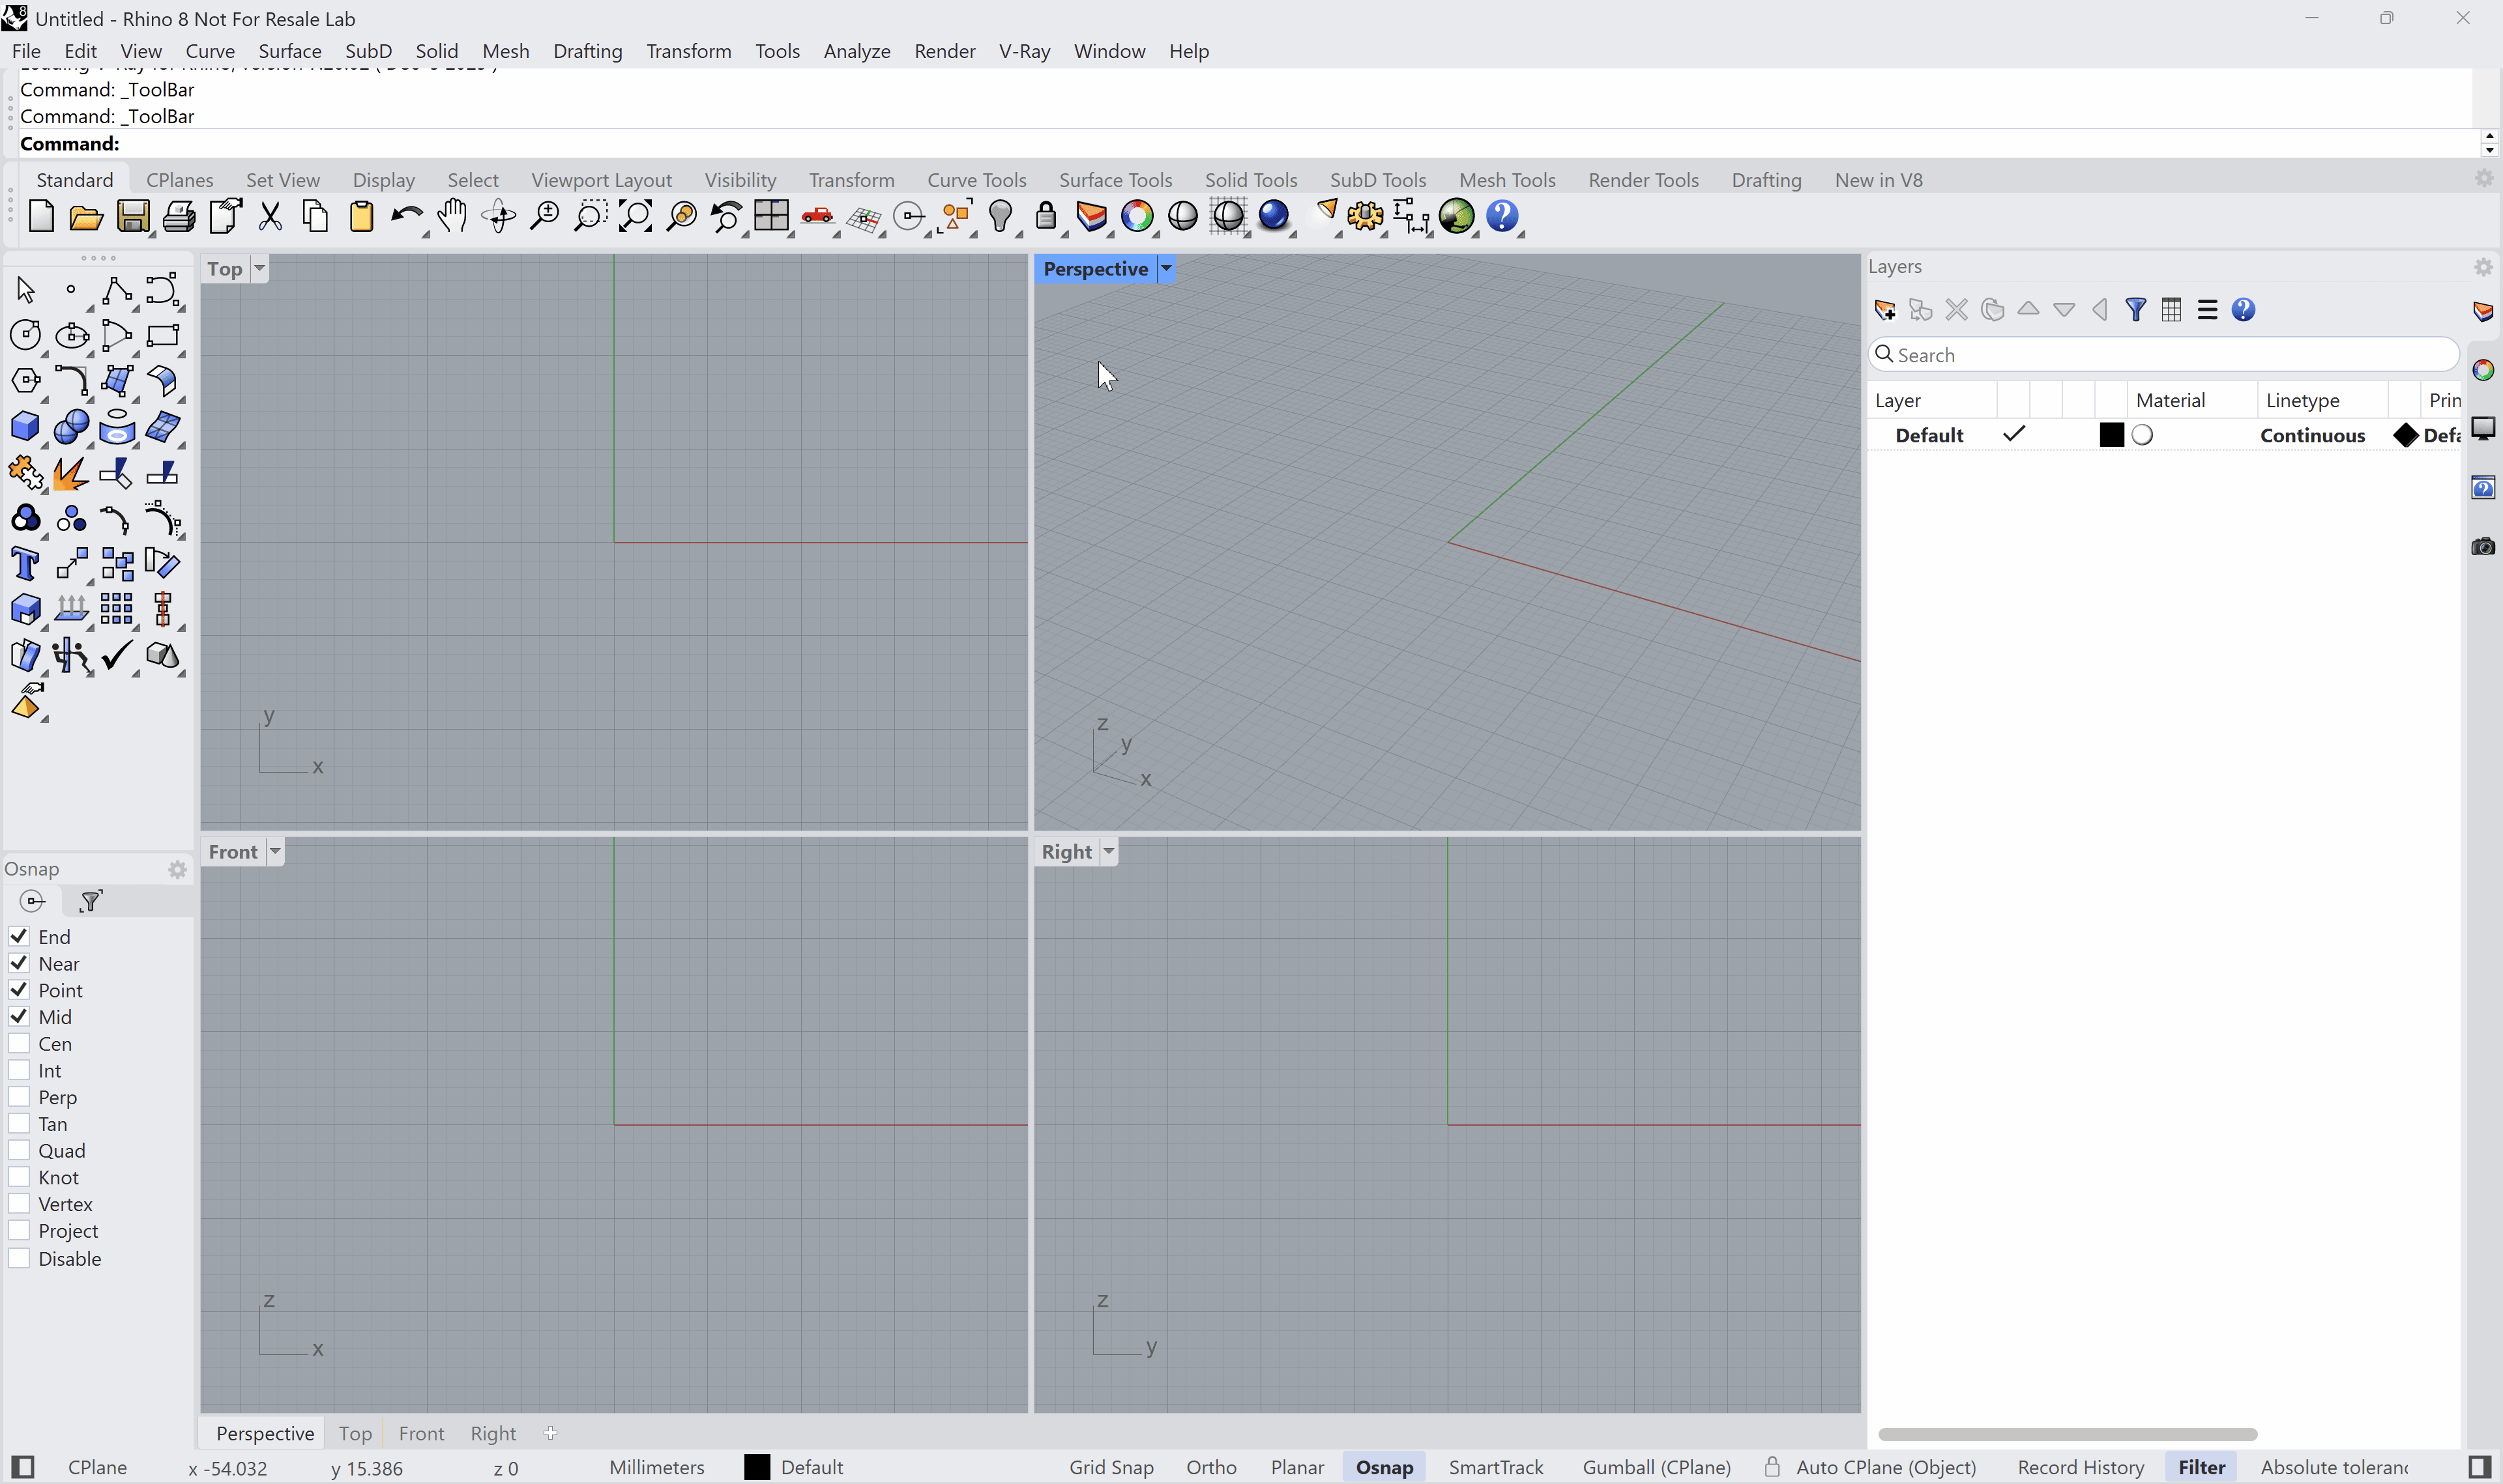Click the camera icon on right sidebar
The height and width of the screenshot is (1484, 2503).
tap(2483, 546)
